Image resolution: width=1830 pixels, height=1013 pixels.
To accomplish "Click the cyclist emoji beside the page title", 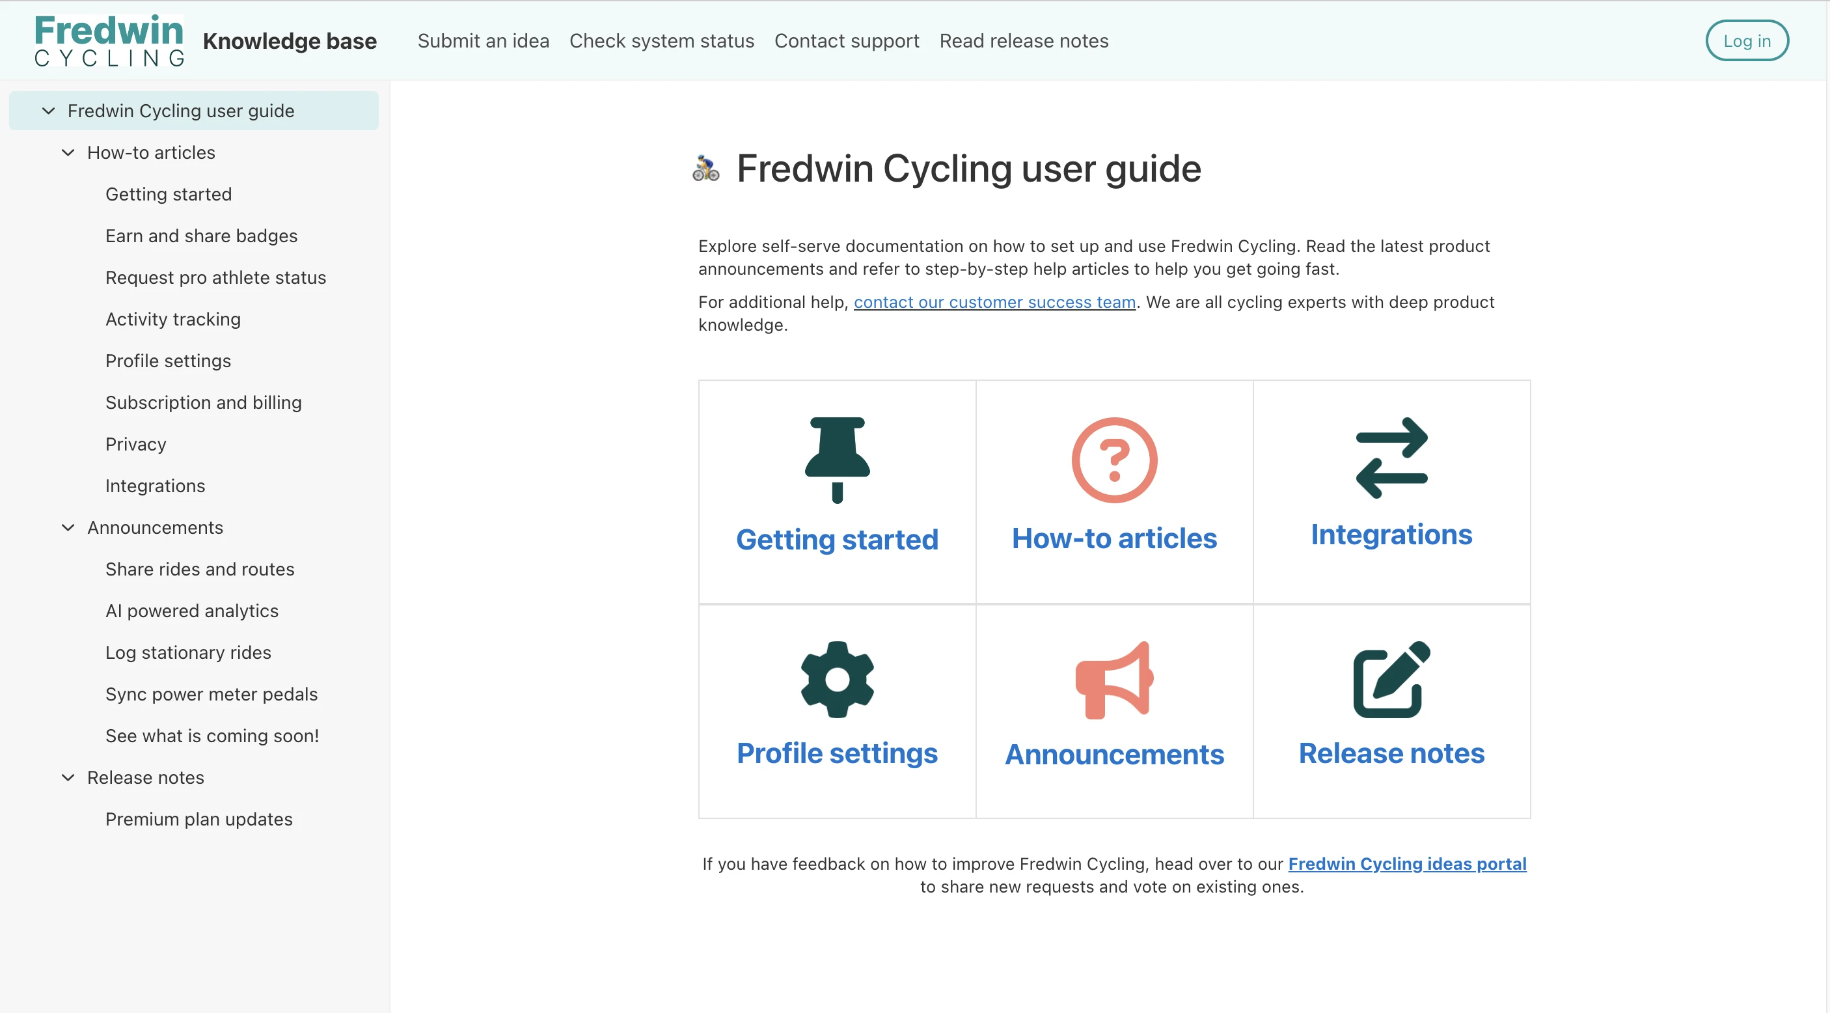I will click(x=705, y=169).
